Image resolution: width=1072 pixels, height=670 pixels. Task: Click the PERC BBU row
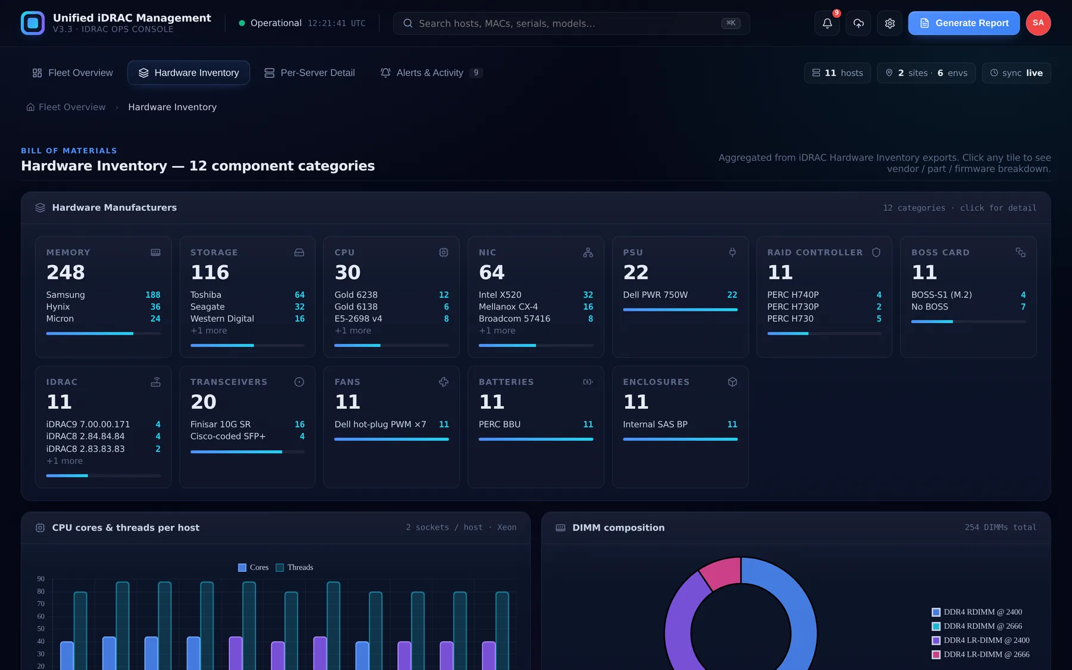[x=535, y=425]
